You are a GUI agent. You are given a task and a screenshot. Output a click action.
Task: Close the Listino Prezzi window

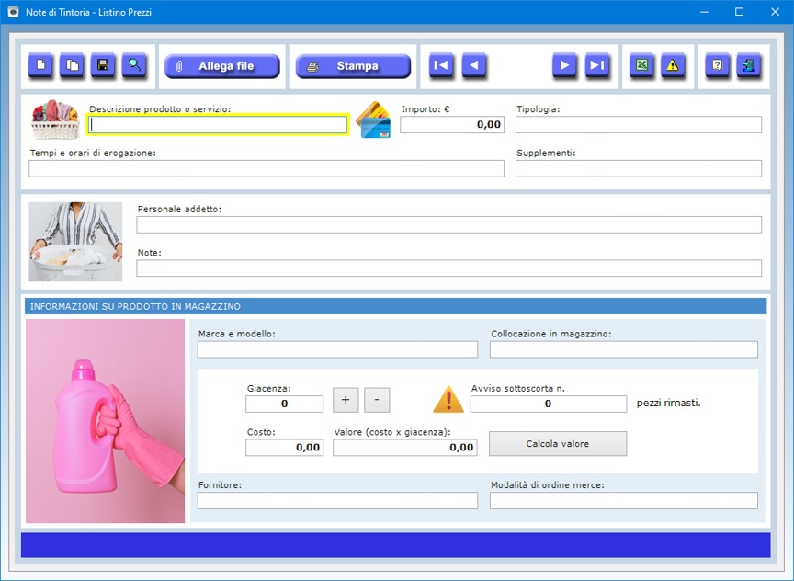[775, 12]
